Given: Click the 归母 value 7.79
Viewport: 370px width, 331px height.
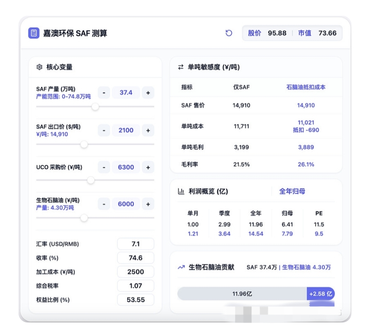Looking at the screenshot, I should [287, 234].
